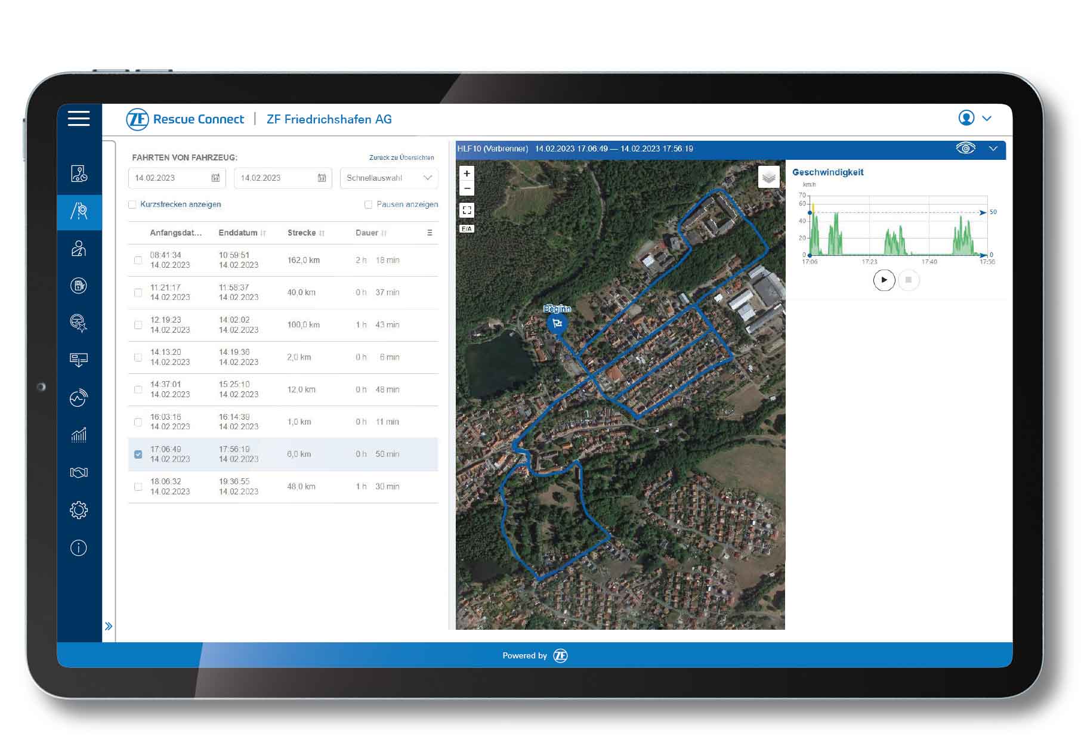Click the Zurück zu Übersichten link
This screenshot has width=1081, height=755.
[402, 157]
